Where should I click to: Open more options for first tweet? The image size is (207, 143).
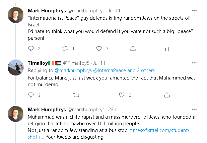coord(194,10)
